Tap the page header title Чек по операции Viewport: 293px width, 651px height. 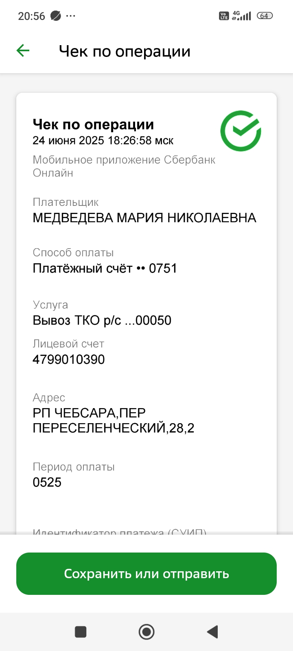(x=125, y=51)
